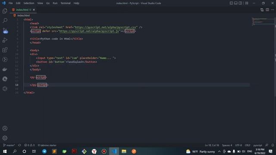
Task: Click the Ln 18, Col 16 cursor position
Action: (x=212, y=145)
